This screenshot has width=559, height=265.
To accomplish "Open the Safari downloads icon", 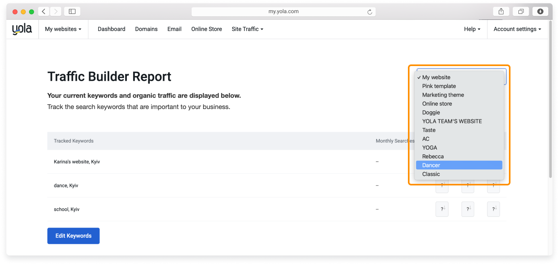I will coord(540,12).
